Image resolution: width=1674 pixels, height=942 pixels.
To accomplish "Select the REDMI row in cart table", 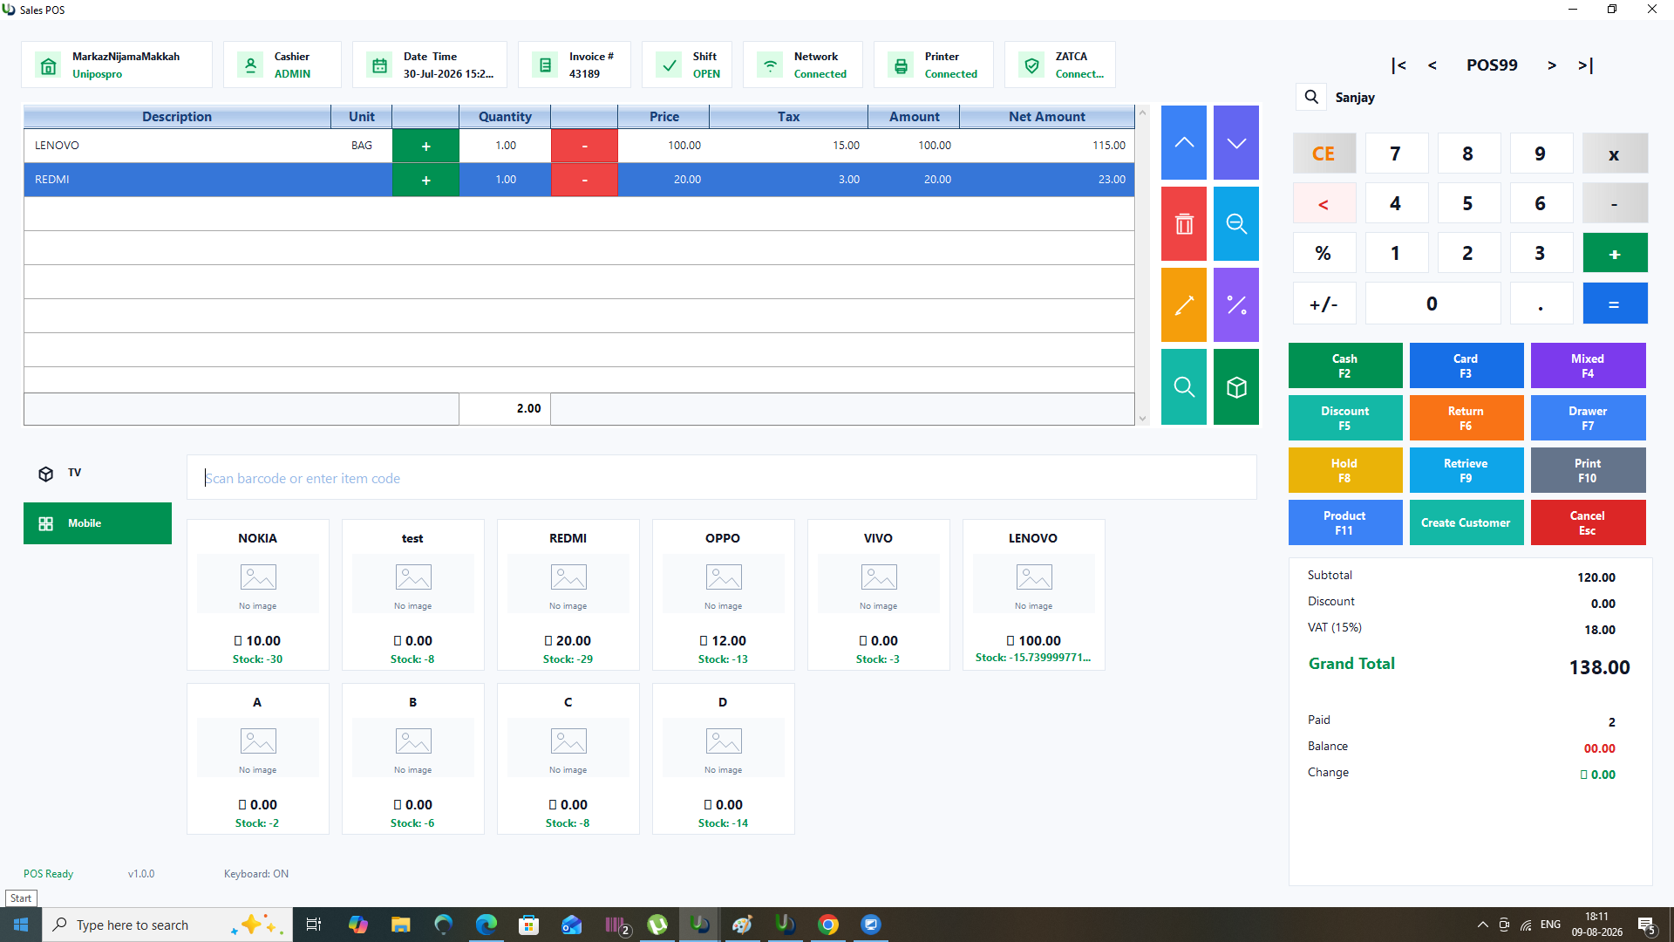I will click(579, 180).
